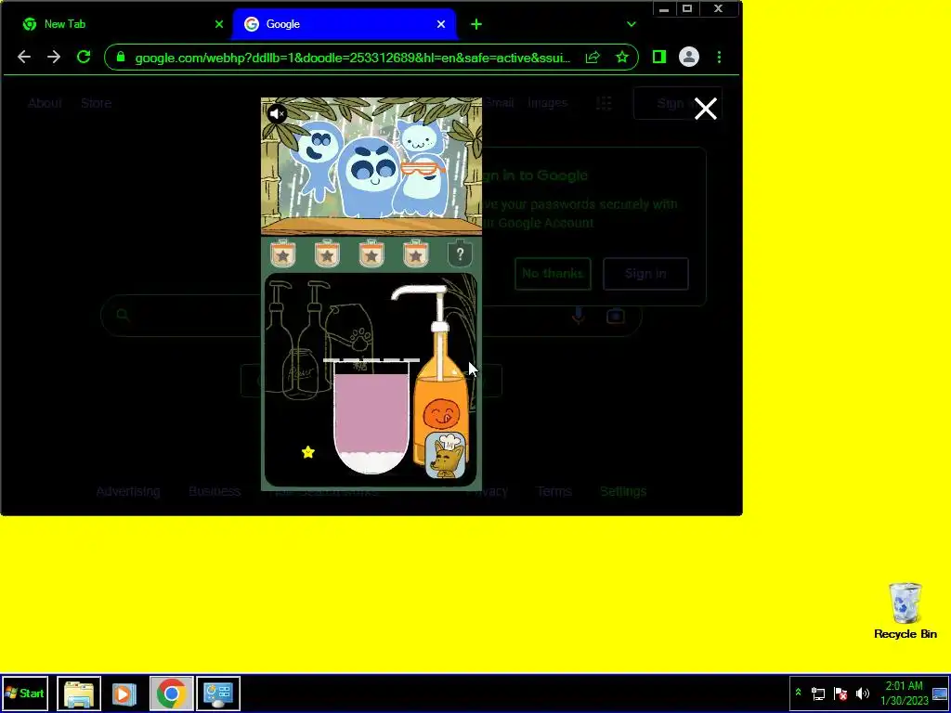951x713 pixels.
Task: Click the big frowning blue ghost
Action: (x=370, y=177)
